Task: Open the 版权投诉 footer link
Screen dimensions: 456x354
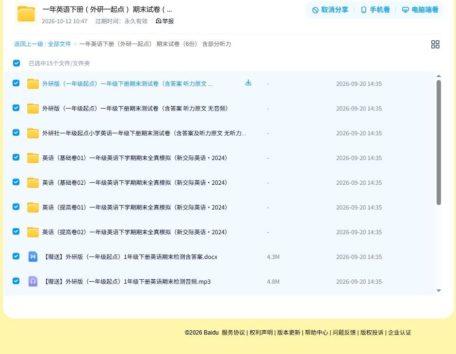Action: 372,333
